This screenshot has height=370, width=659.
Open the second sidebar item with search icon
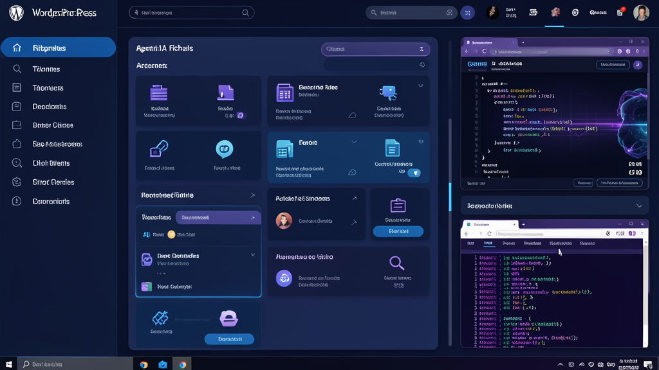coord(45,69)
